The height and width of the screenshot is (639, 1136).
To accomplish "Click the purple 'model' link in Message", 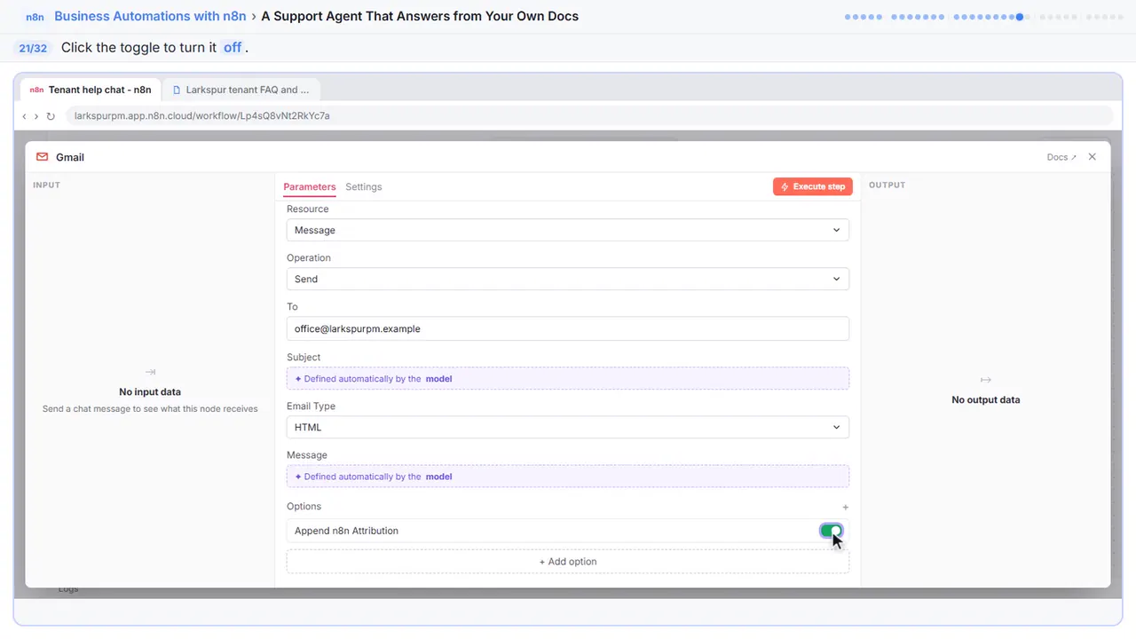I will [438, 477].
